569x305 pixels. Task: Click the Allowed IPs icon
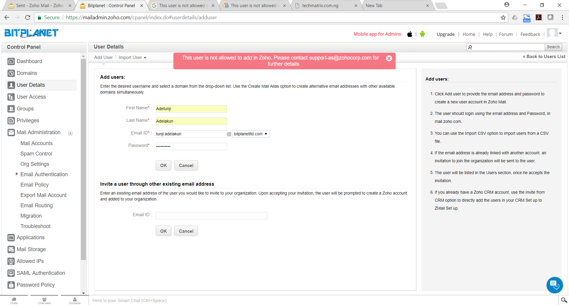point(11,261)
